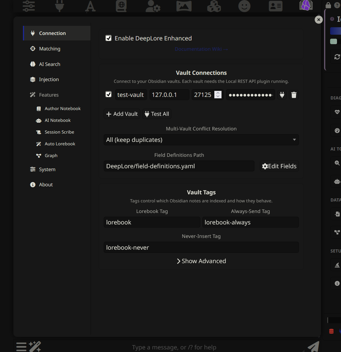Click the question mark help icon
The width and height of the screenshot is (341, 352).
337,5
